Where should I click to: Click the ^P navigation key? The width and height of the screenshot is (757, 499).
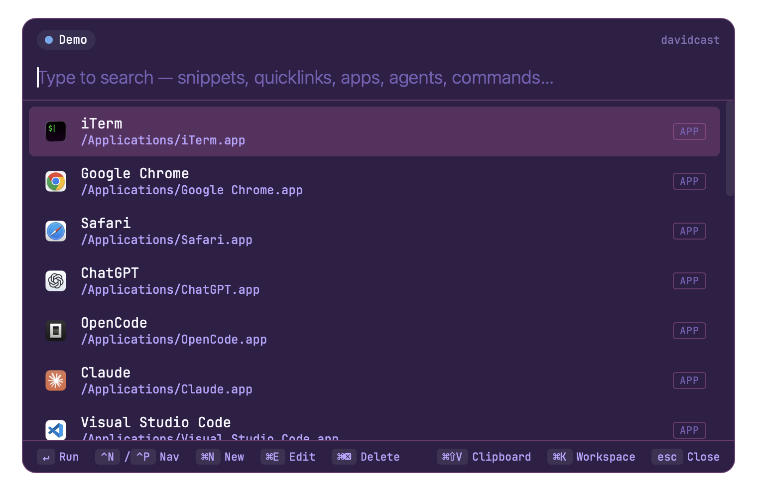point(143,457)
